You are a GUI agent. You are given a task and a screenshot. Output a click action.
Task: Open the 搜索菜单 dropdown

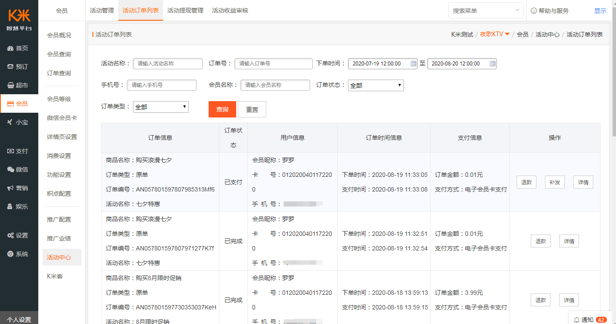[486, 10]
